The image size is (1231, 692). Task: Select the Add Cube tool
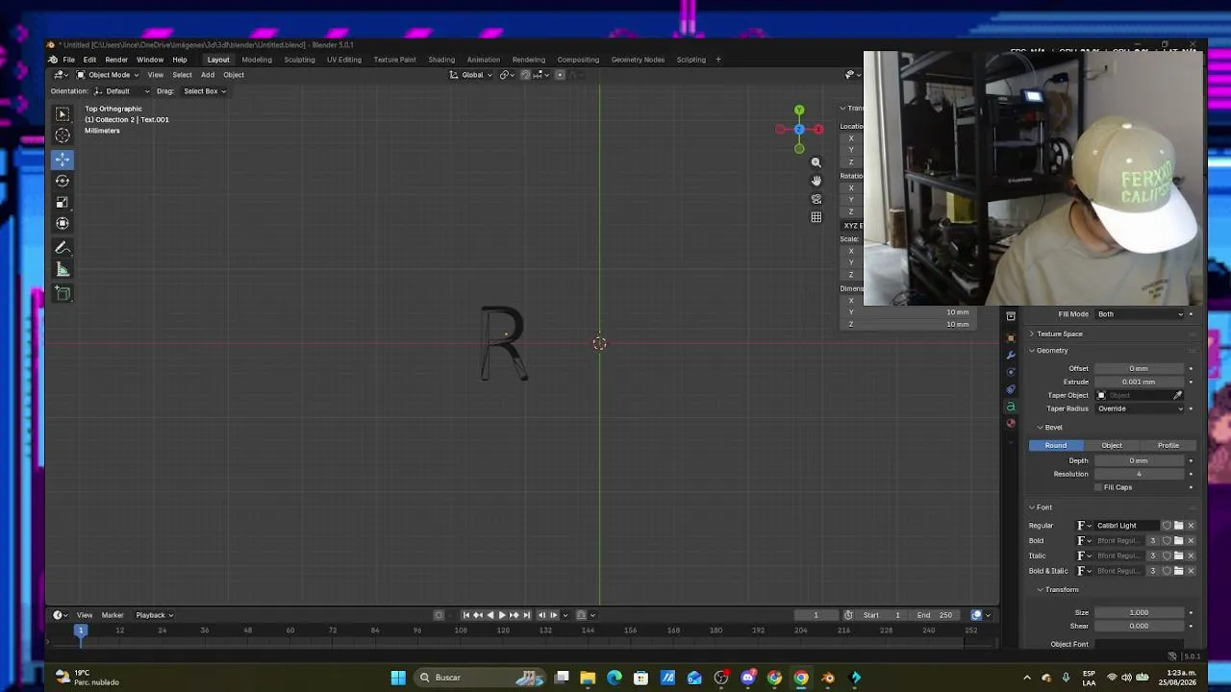pos(63,293)
